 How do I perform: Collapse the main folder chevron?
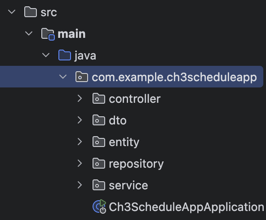click(x=29, y=33)
